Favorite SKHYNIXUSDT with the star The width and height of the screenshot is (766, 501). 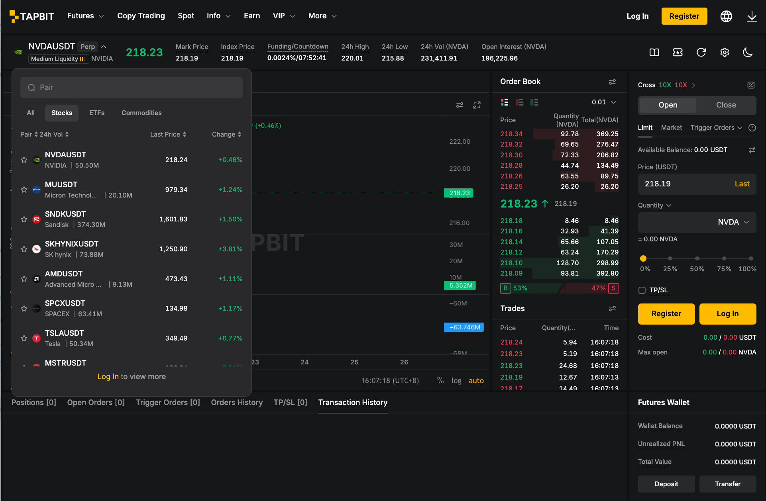(x=24, y=249)
